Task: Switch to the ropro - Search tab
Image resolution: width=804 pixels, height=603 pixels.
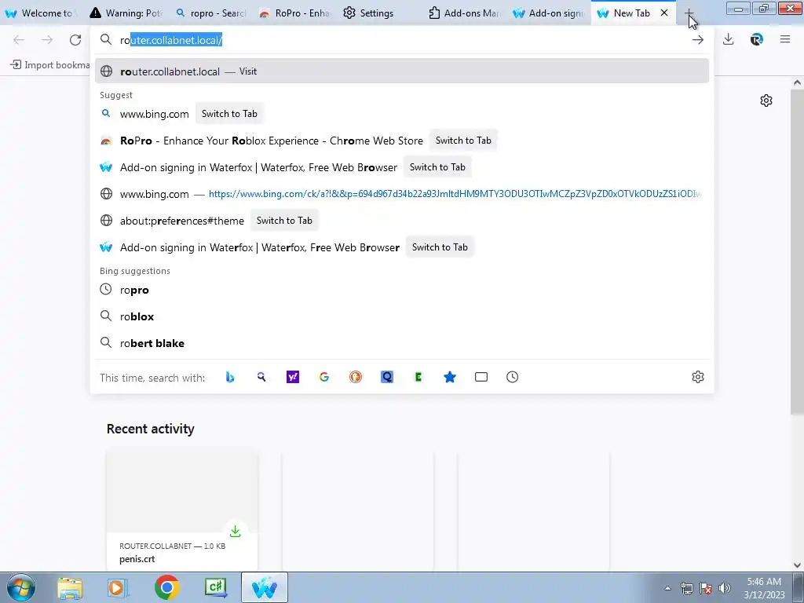Action: [210, 13]
